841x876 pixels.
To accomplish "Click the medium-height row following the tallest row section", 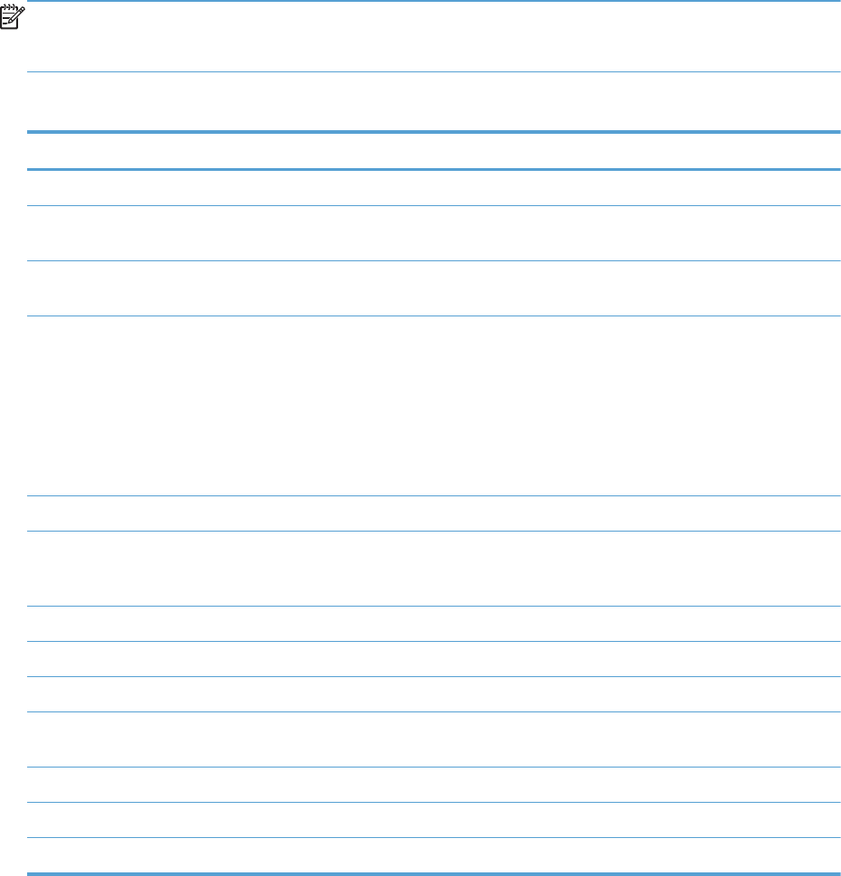I will click(434, 569).
